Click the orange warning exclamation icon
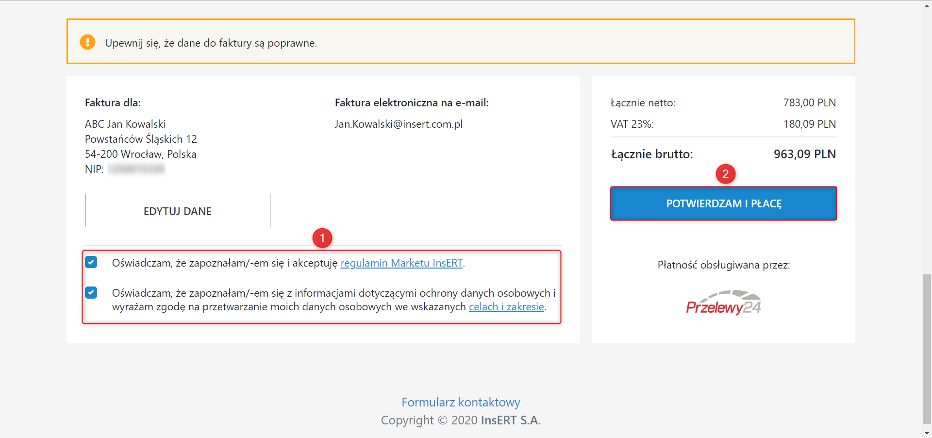932x438 pixels. point(87,42)
